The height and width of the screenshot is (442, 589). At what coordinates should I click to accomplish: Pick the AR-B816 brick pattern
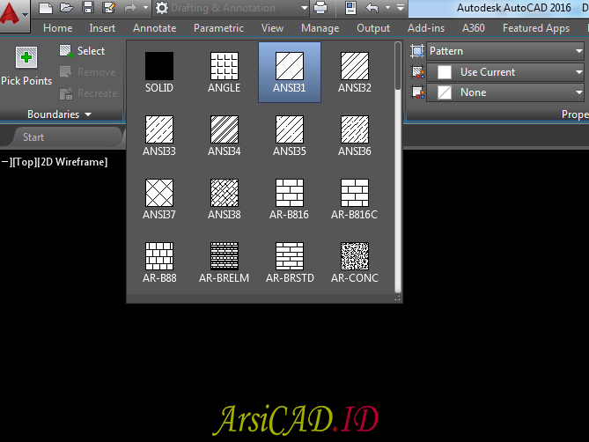coord(290,199)
